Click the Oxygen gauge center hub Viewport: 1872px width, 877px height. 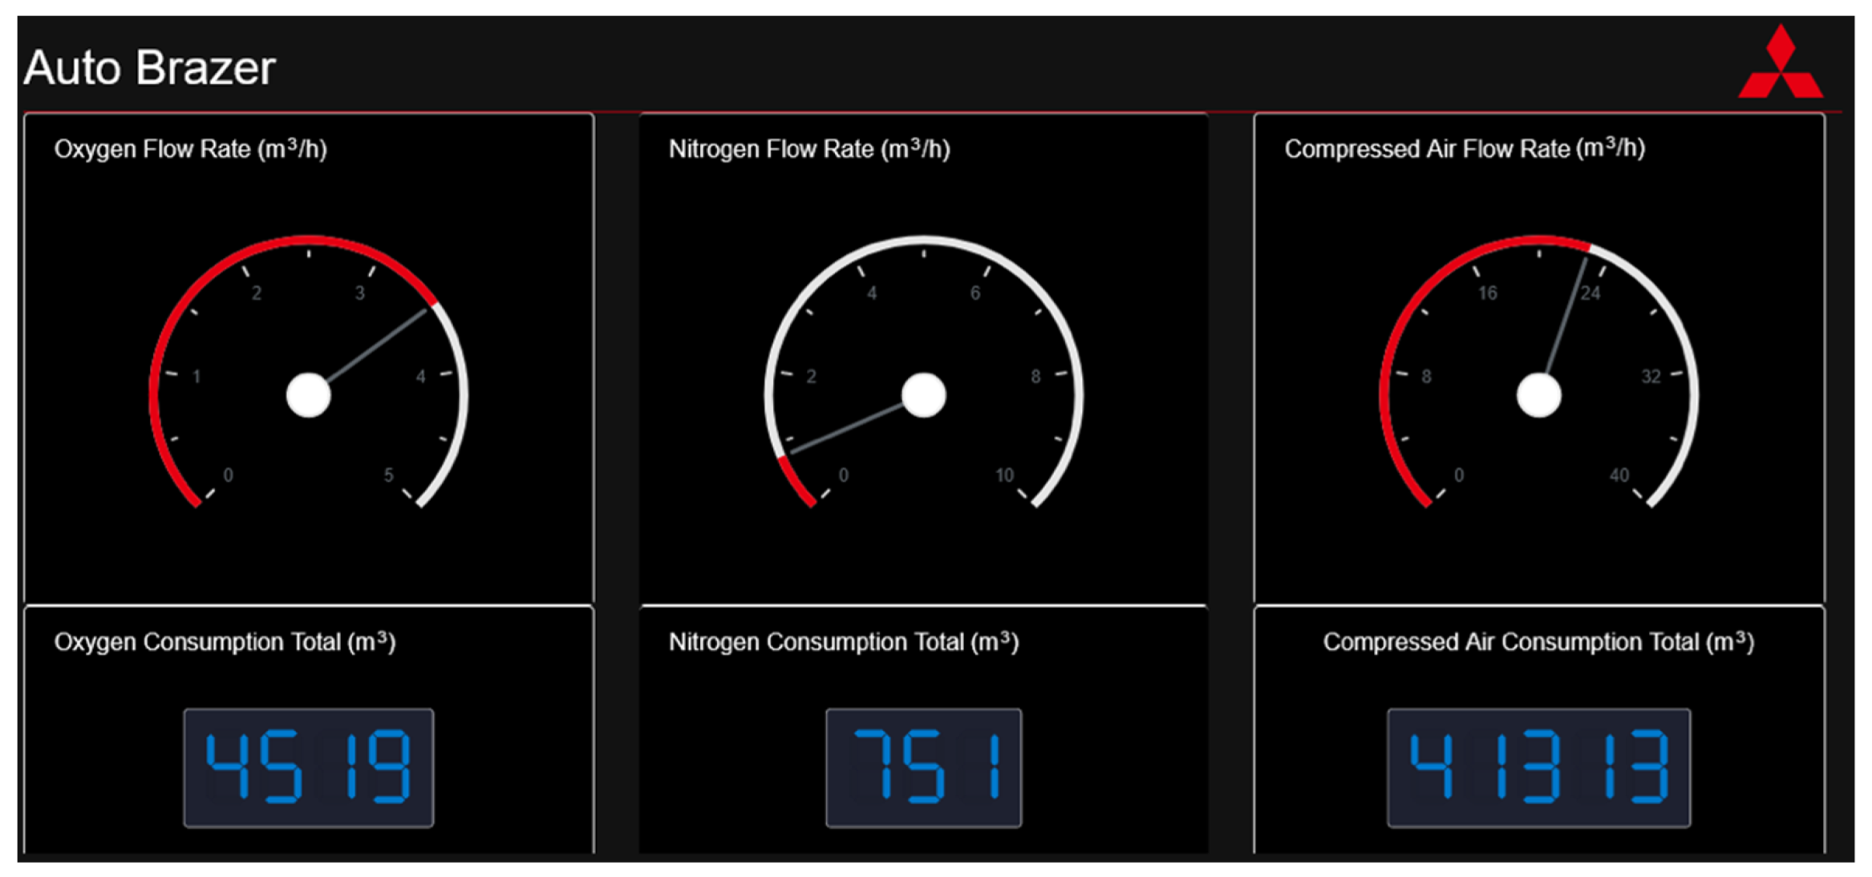pos(308,394)
